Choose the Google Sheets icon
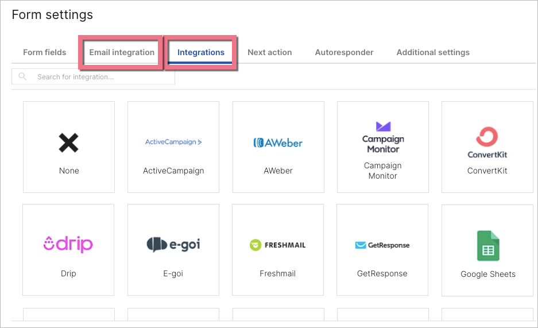Viewport: 538px width, 328px height. tap(488, 246)
